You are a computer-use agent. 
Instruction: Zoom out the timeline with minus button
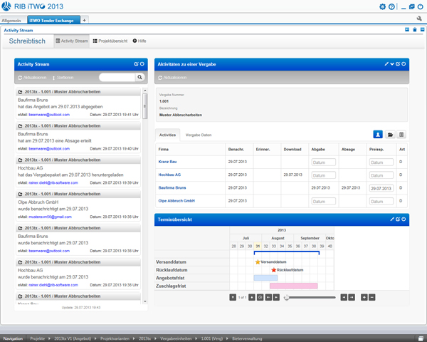(x=371, y=296)
